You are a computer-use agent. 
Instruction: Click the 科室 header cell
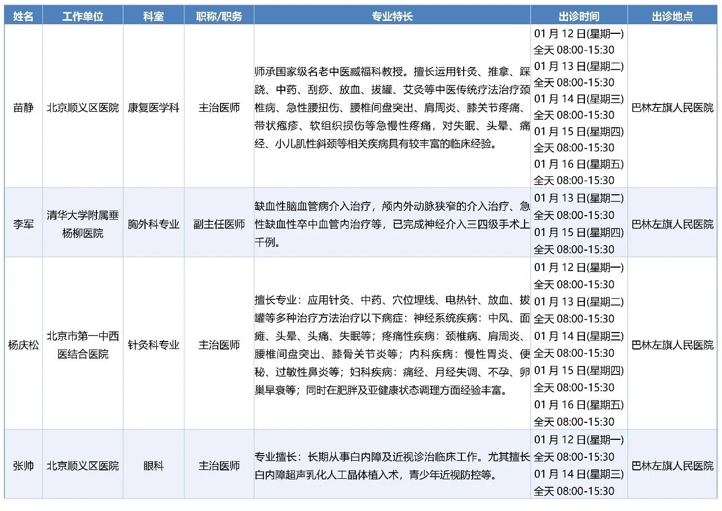coord(153,16)
